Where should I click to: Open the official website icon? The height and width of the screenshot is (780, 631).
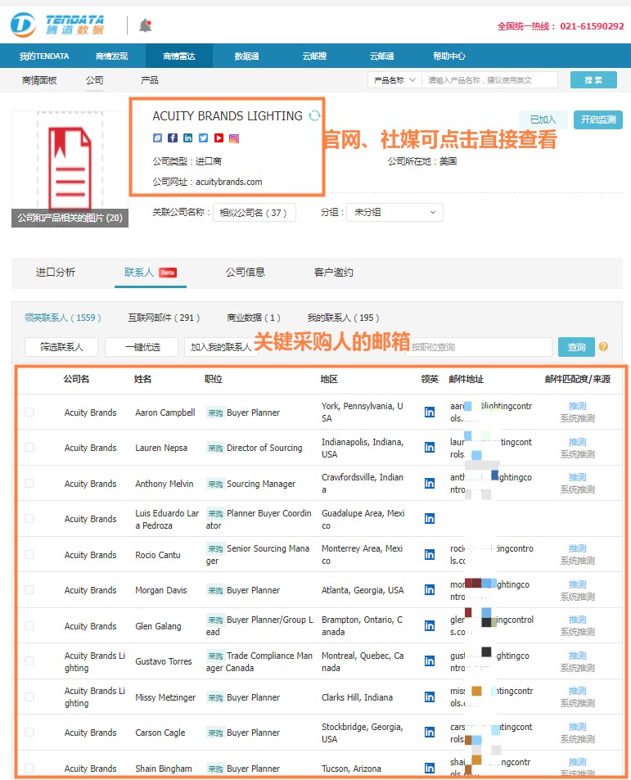[157, 138]
